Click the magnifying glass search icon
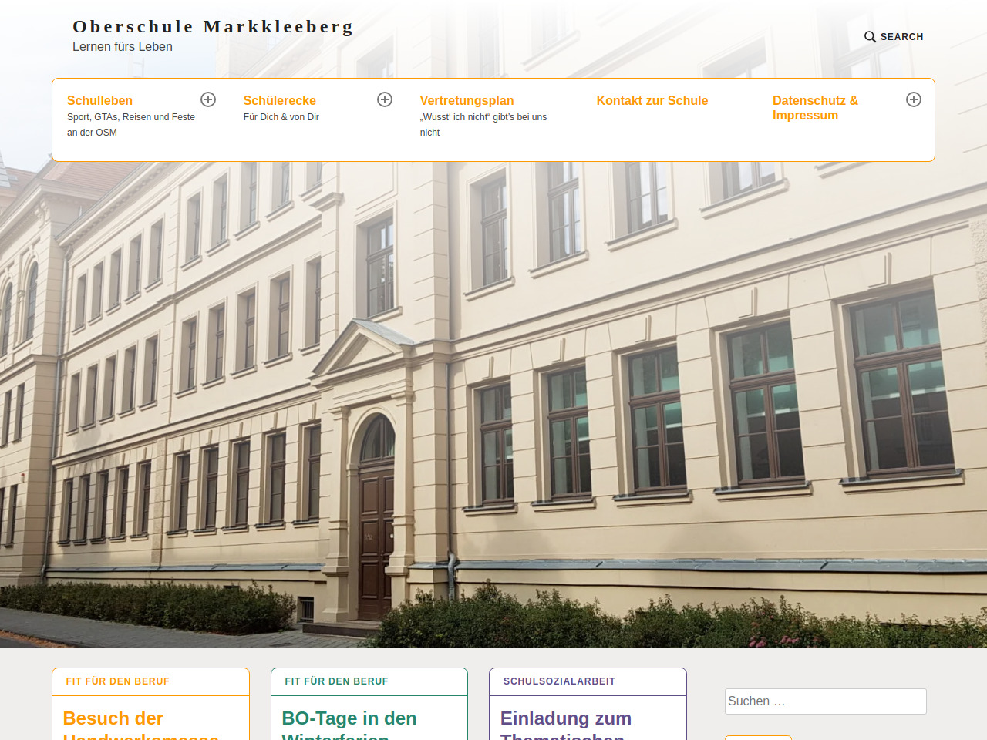 coord(870,37)
